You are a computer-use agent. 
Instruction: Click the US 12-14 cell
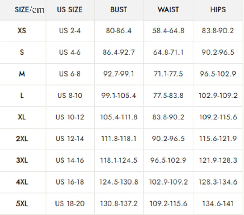(70, 139)
